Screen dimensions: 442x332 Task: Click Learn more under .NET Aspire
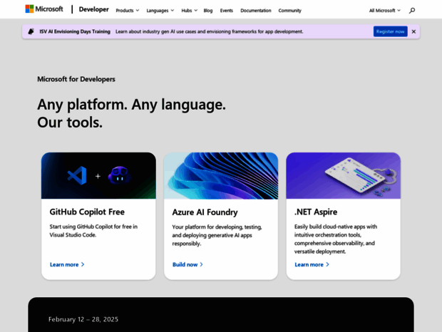click(312, 264)
